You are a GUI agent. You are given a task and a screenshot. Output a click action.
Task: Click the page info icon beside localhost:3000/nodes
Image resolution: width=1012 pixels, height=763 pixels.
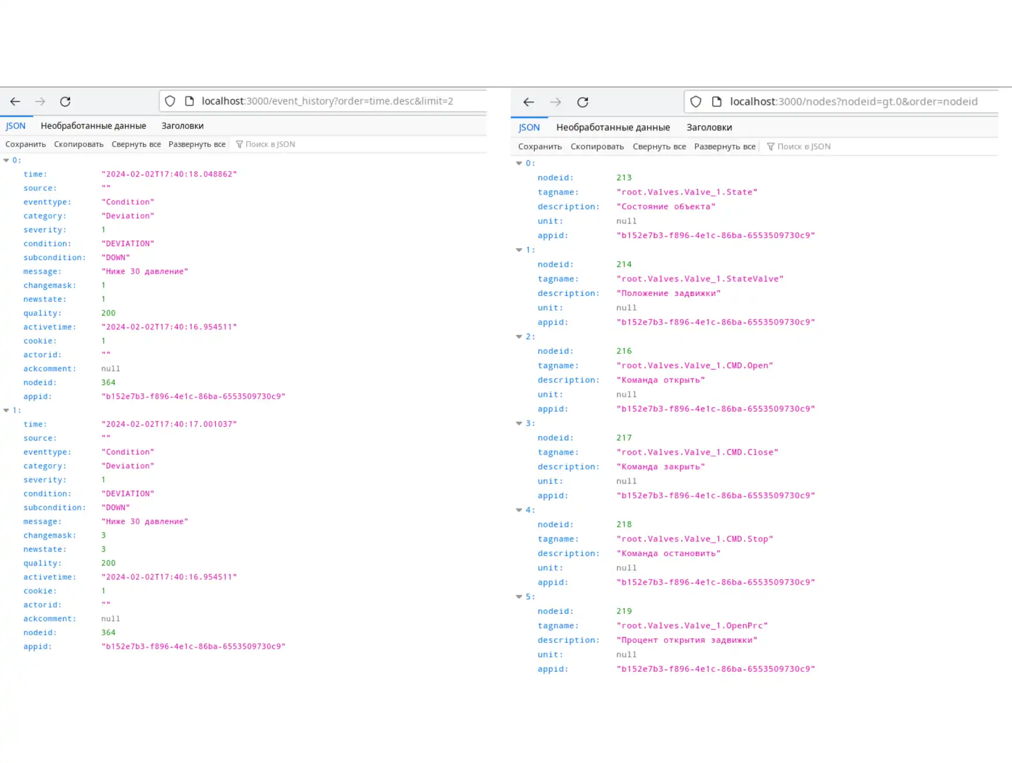pos(717,102)
